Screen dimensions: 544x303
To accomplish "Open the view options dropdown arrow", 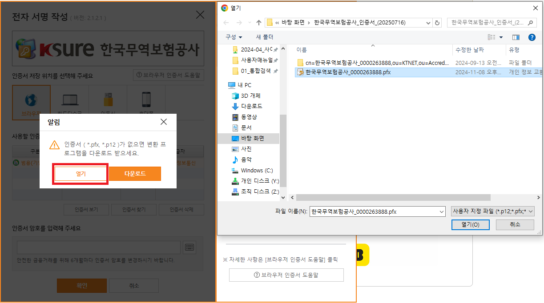I will click(501, 37).
